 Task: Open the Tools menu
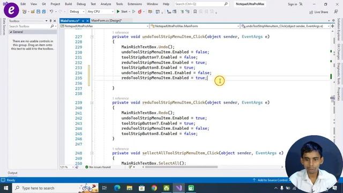tap(119, 4)
